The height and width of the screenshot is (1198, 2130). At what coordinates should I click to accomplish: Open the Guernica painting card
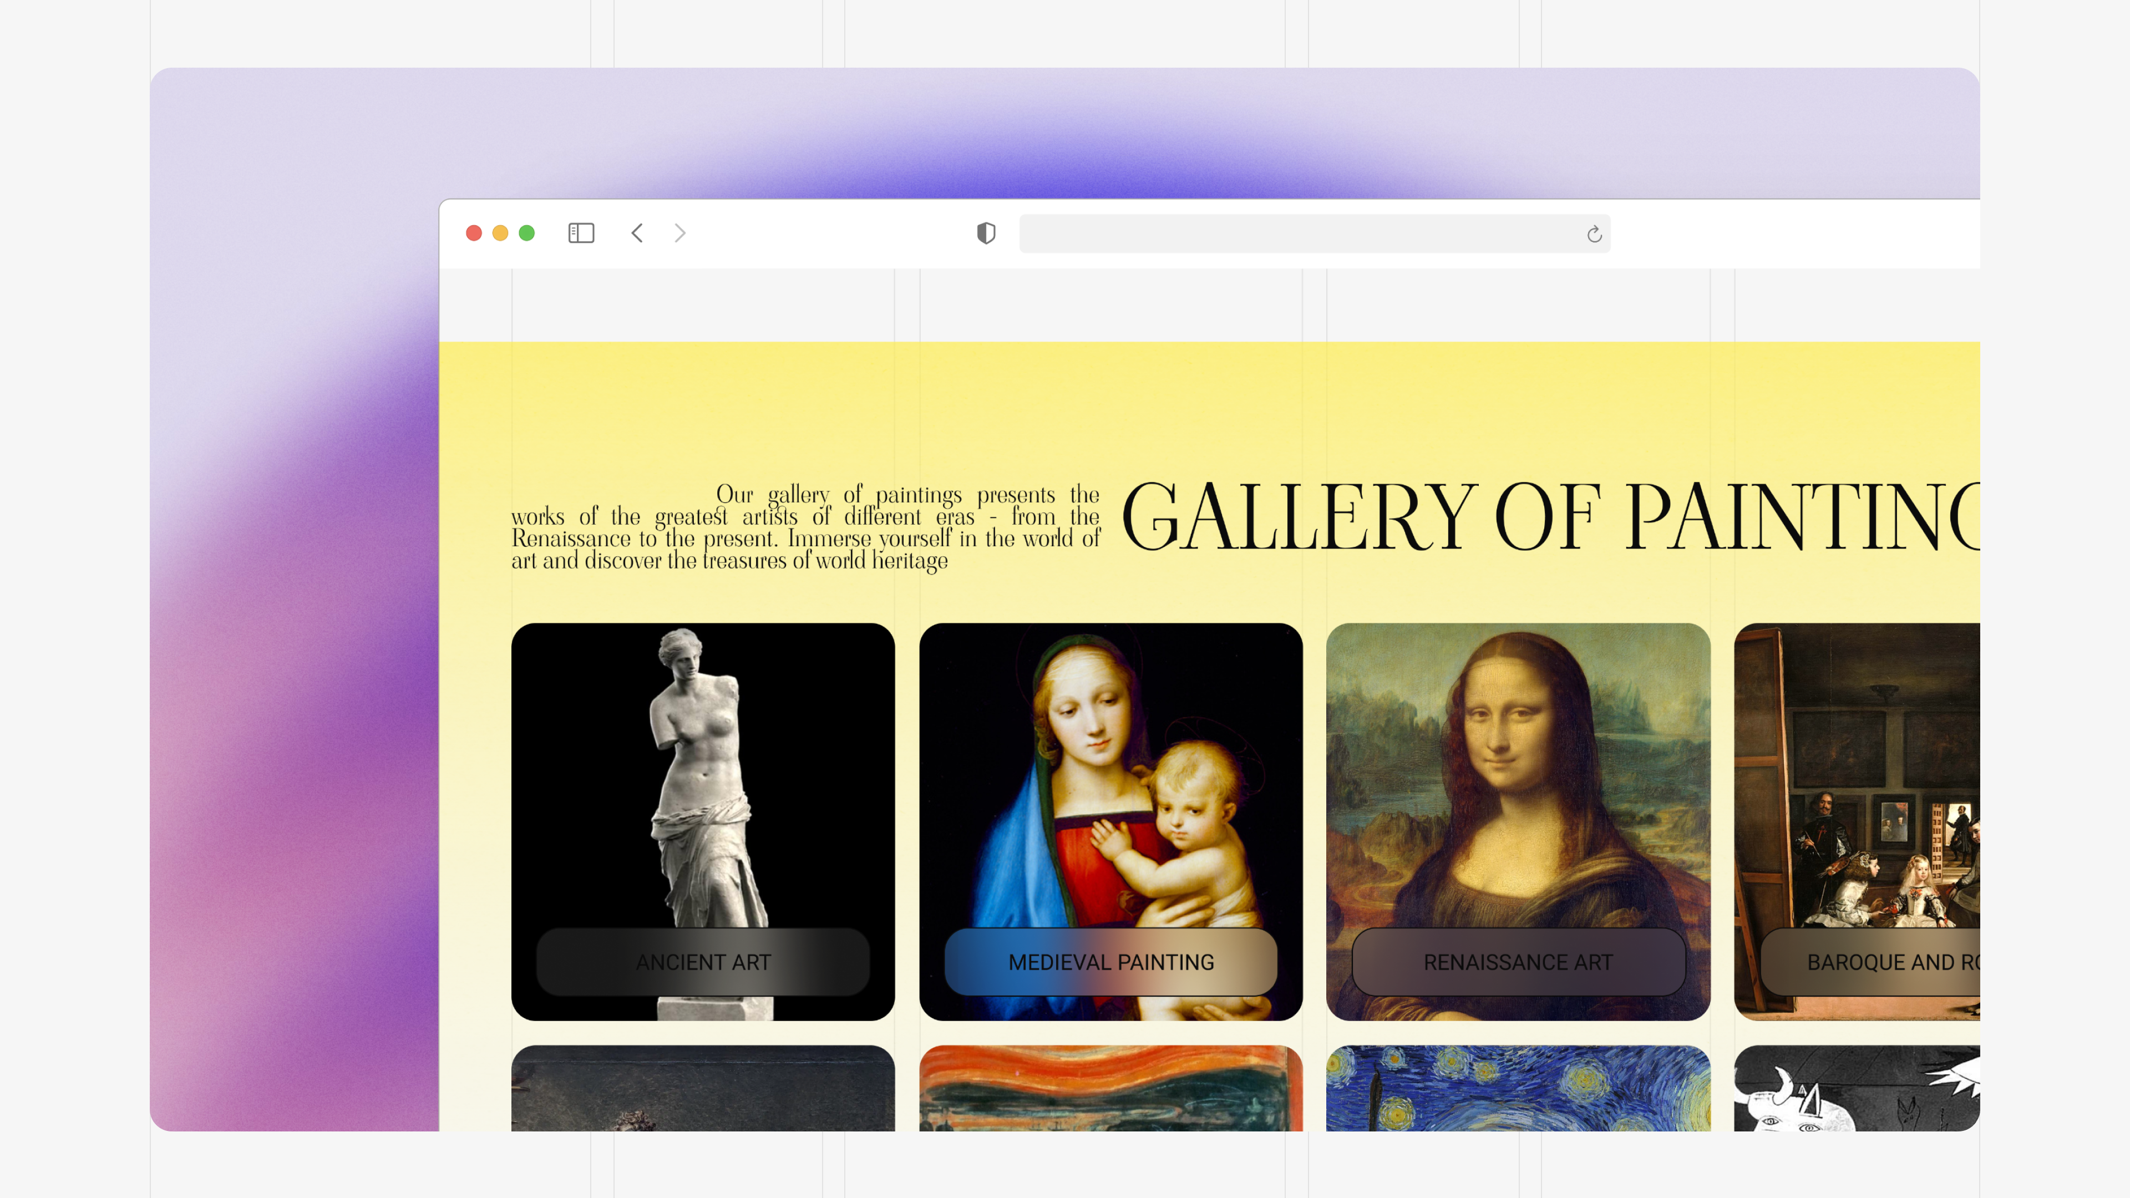[1857, 1088]
